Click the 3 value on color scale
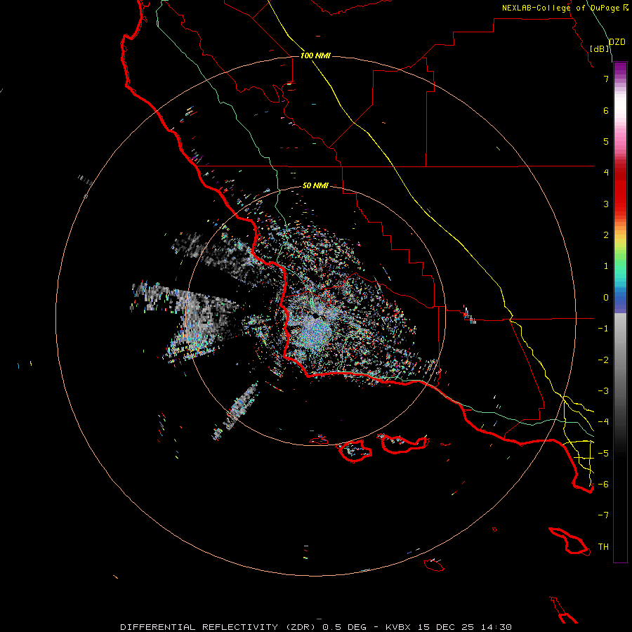This screenshot has width=632, height=632. click(x=606, y=204)
